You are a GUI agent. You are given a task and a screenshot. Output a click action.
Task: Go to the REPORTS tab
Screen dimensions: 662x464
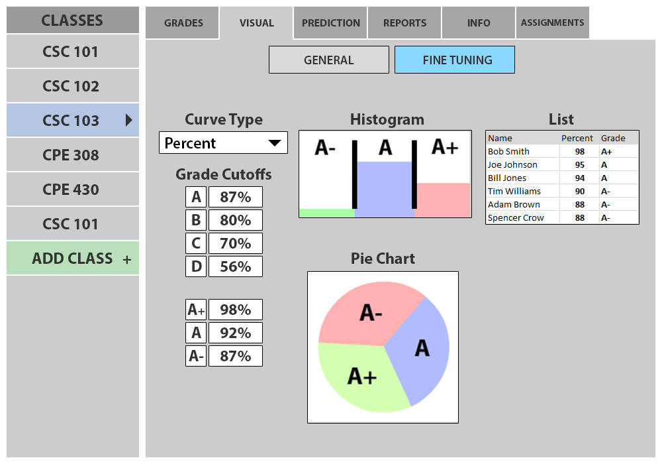404,23
